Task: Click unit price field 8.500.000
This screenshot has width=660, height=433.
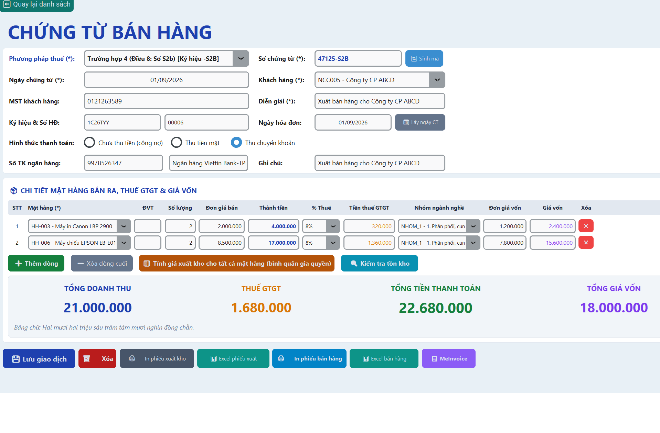Action: 222,243
